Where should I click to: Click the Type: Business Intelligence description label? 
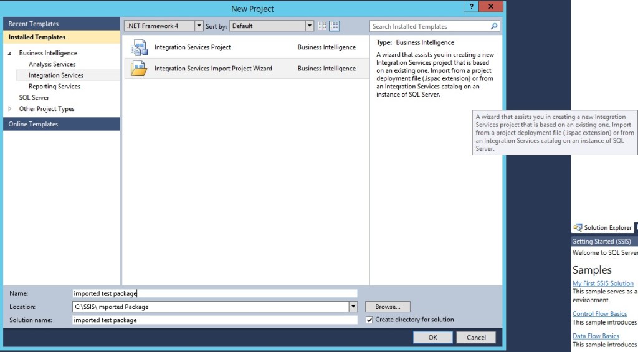coord(415,42)
